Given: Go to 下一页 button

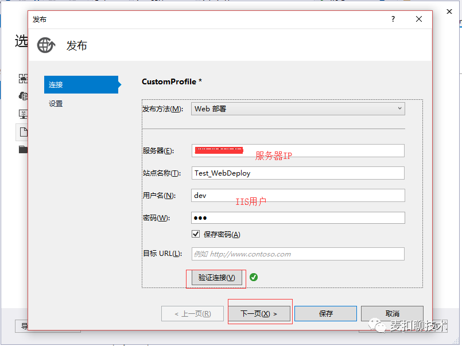Looking at the screenshot, I should [259, 314].
